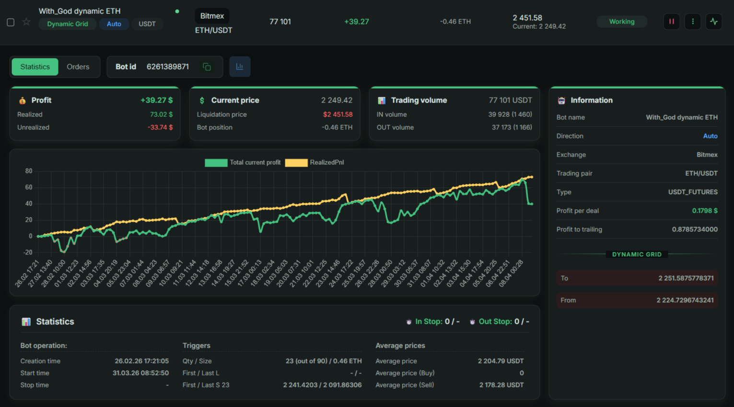The width and height of the screenshot is (734, 407).
Task: Click the Out Stop mouse icon
Action: tap(473, 321)
